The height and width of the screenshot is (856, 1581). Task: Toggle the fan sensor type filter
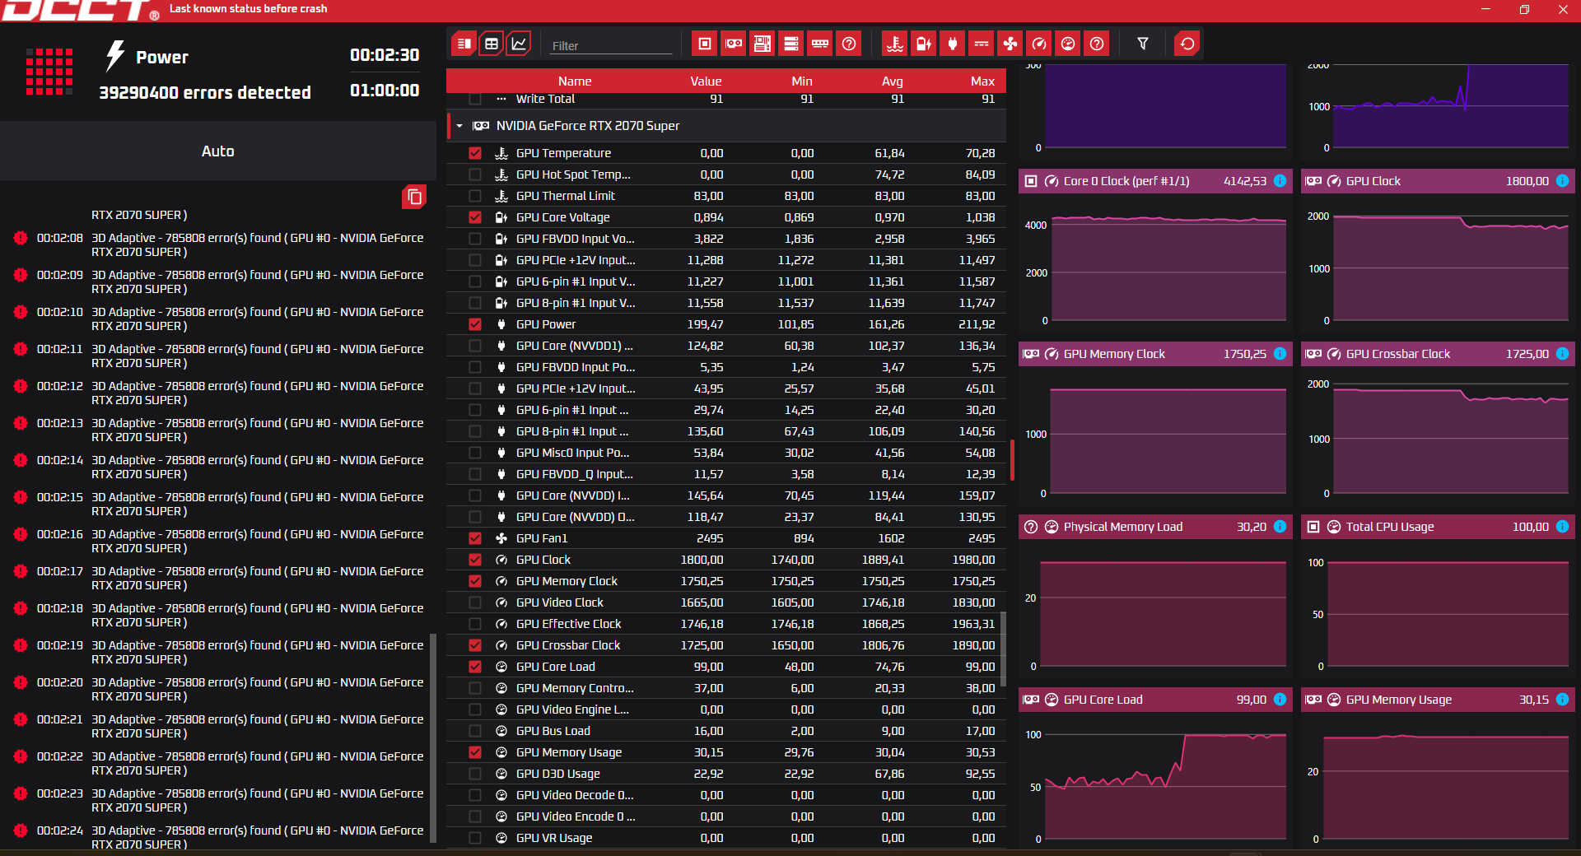click(1010, 44)
